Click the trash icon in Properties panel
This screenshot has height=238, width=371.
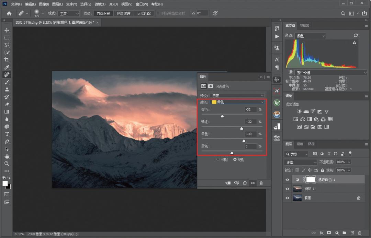[261, 183]
